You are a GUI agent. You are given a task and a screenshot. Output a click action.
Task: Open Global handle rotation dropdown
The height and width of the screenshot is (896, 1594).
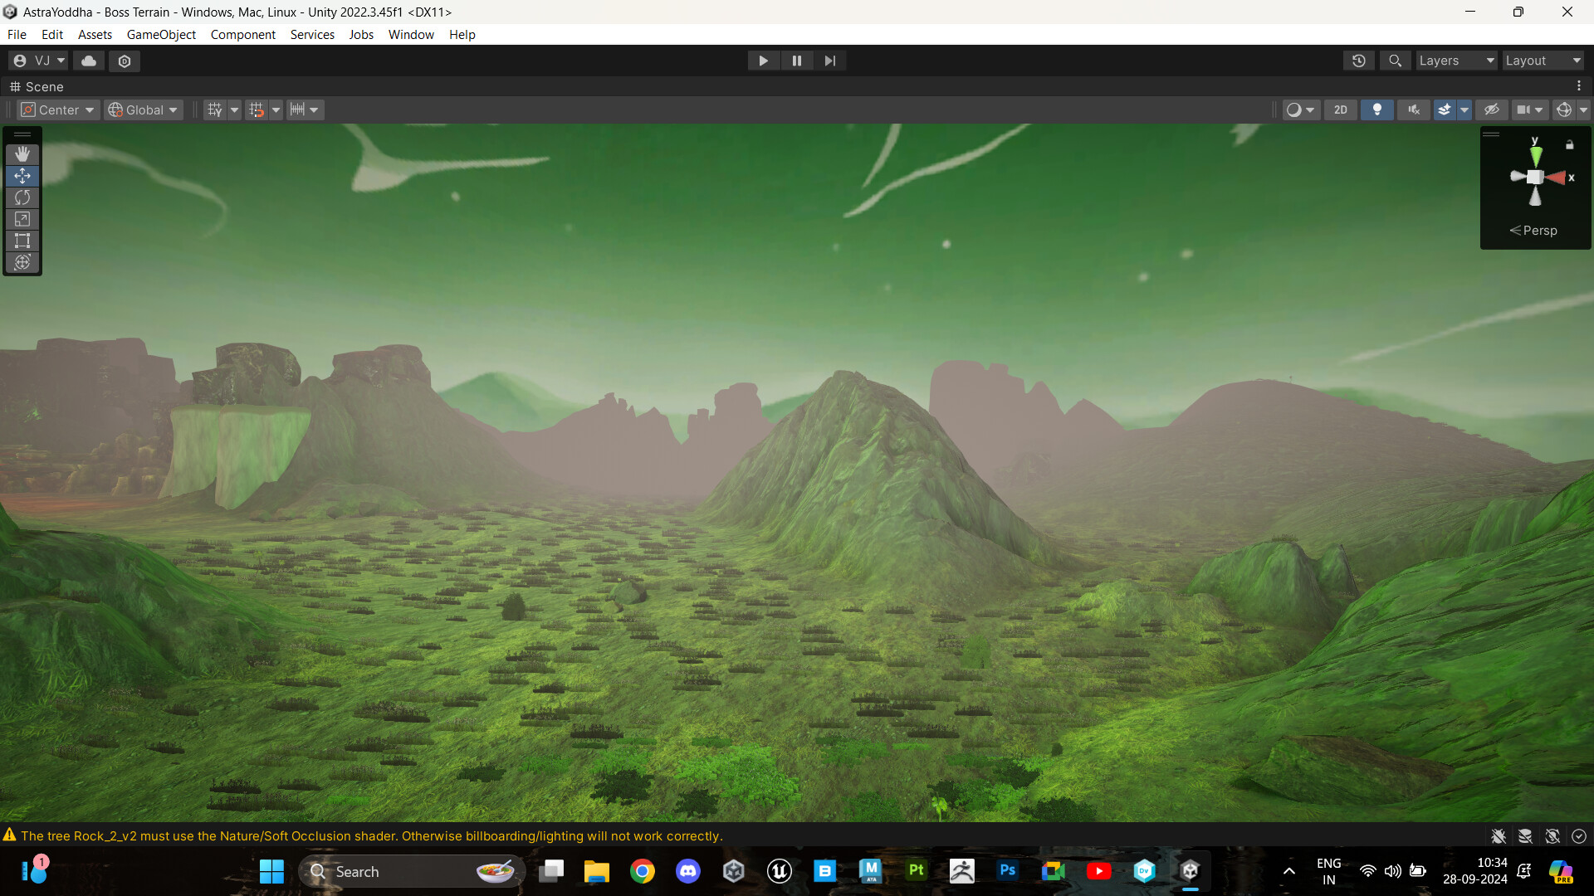click(144, 110)
